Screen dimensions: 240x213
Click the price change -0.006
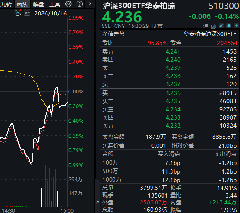(x=200, y=16)
